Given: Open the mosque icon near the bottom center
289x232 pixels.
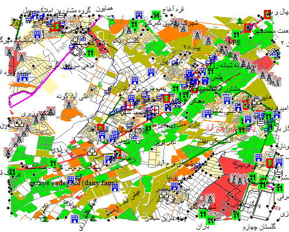Looking at the screenshot, I should pos(164,194).
